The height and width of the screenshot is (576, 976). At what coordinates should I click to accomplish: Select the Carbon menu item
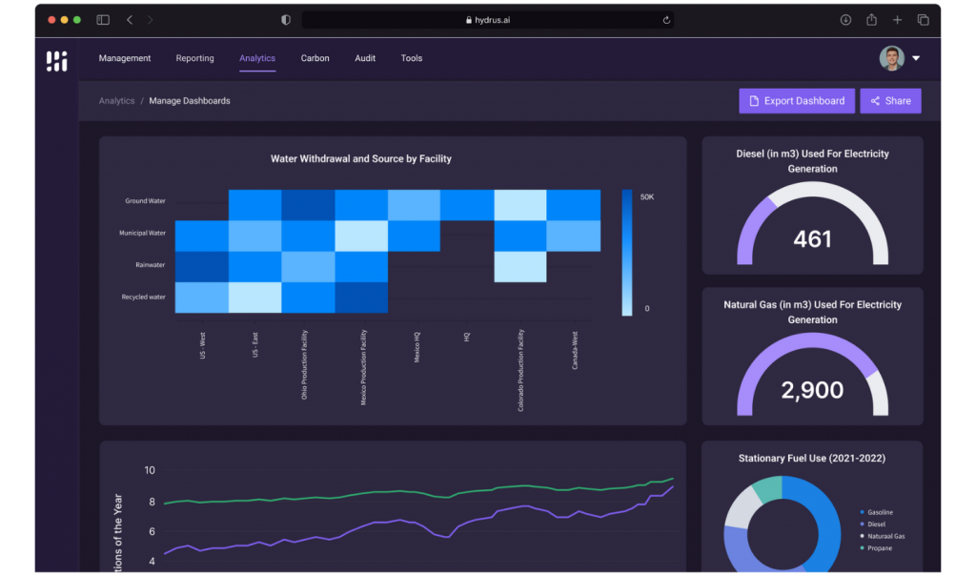click(315, 58)
